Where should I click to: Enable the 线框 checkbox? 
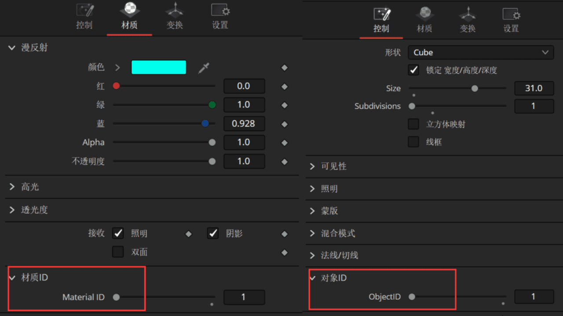(413, 142)
